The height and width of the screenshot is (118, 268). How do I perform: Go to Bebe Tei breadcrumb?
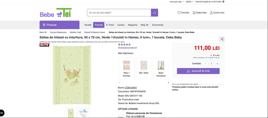point(43,32)
